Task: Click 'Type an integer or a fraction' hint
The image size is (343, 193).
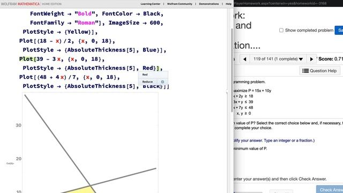Action: point(289,140)
